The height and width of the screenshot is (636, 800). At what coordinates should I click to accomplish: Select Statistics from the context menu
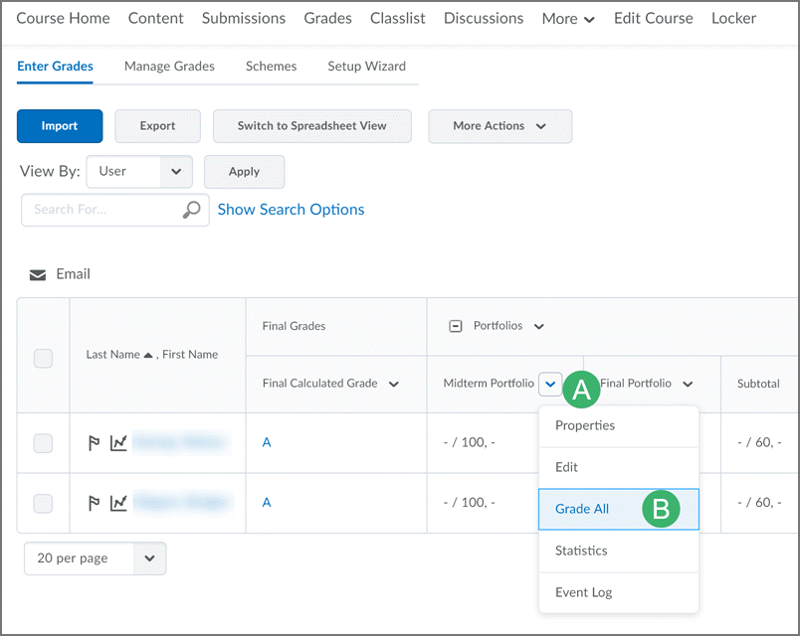(618, 551)
